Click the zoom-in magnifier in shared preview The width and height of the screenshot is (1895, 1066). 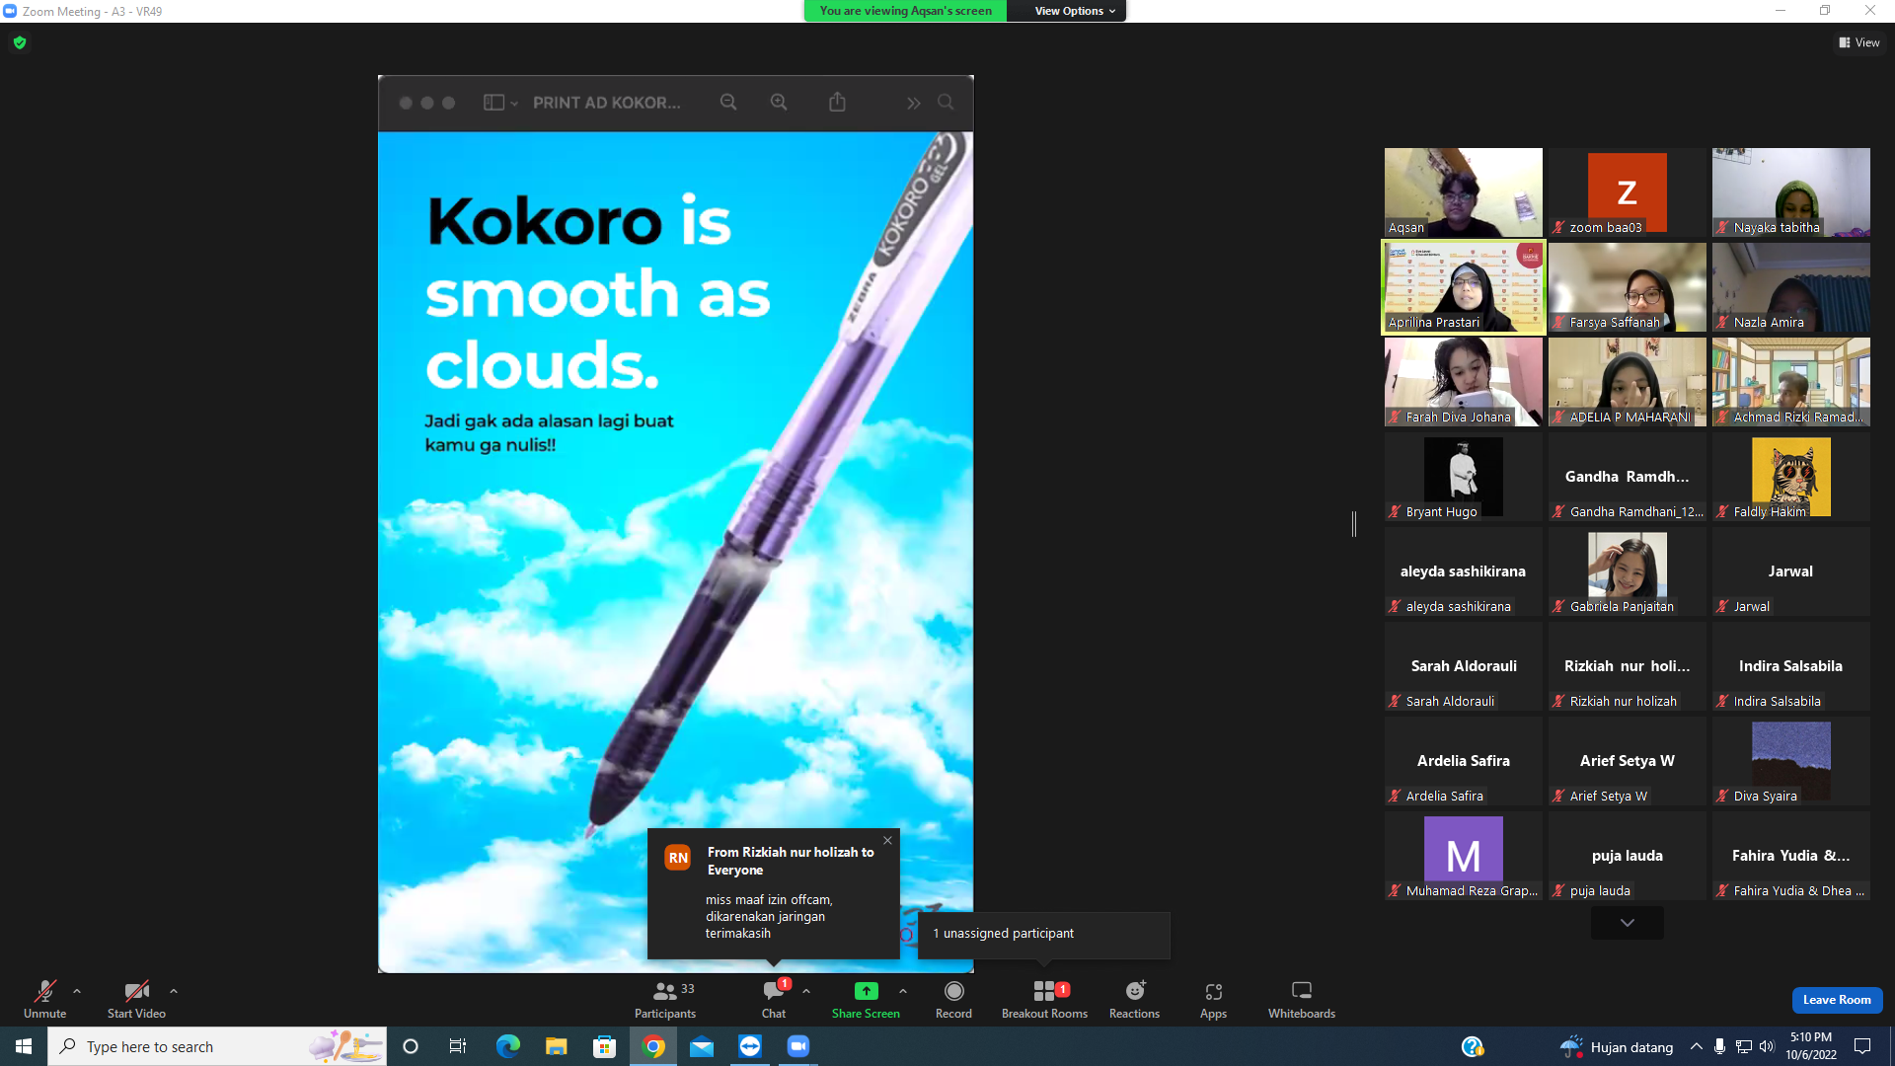(779, 103)
